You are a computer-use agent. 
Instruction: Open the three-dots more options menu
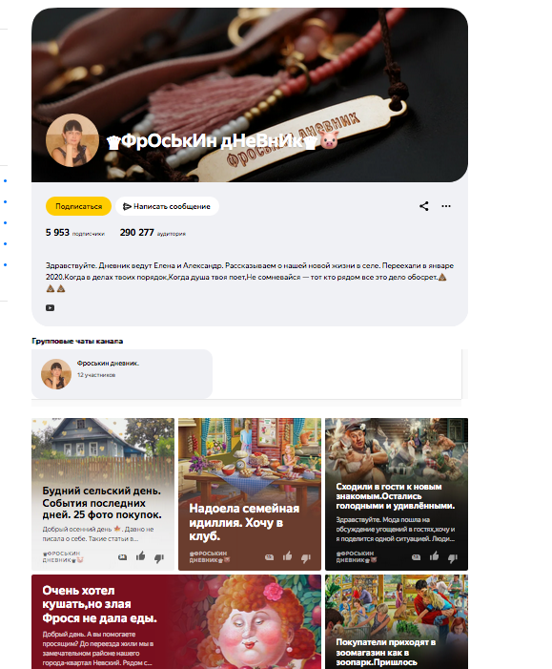click(x=446, y=206)
